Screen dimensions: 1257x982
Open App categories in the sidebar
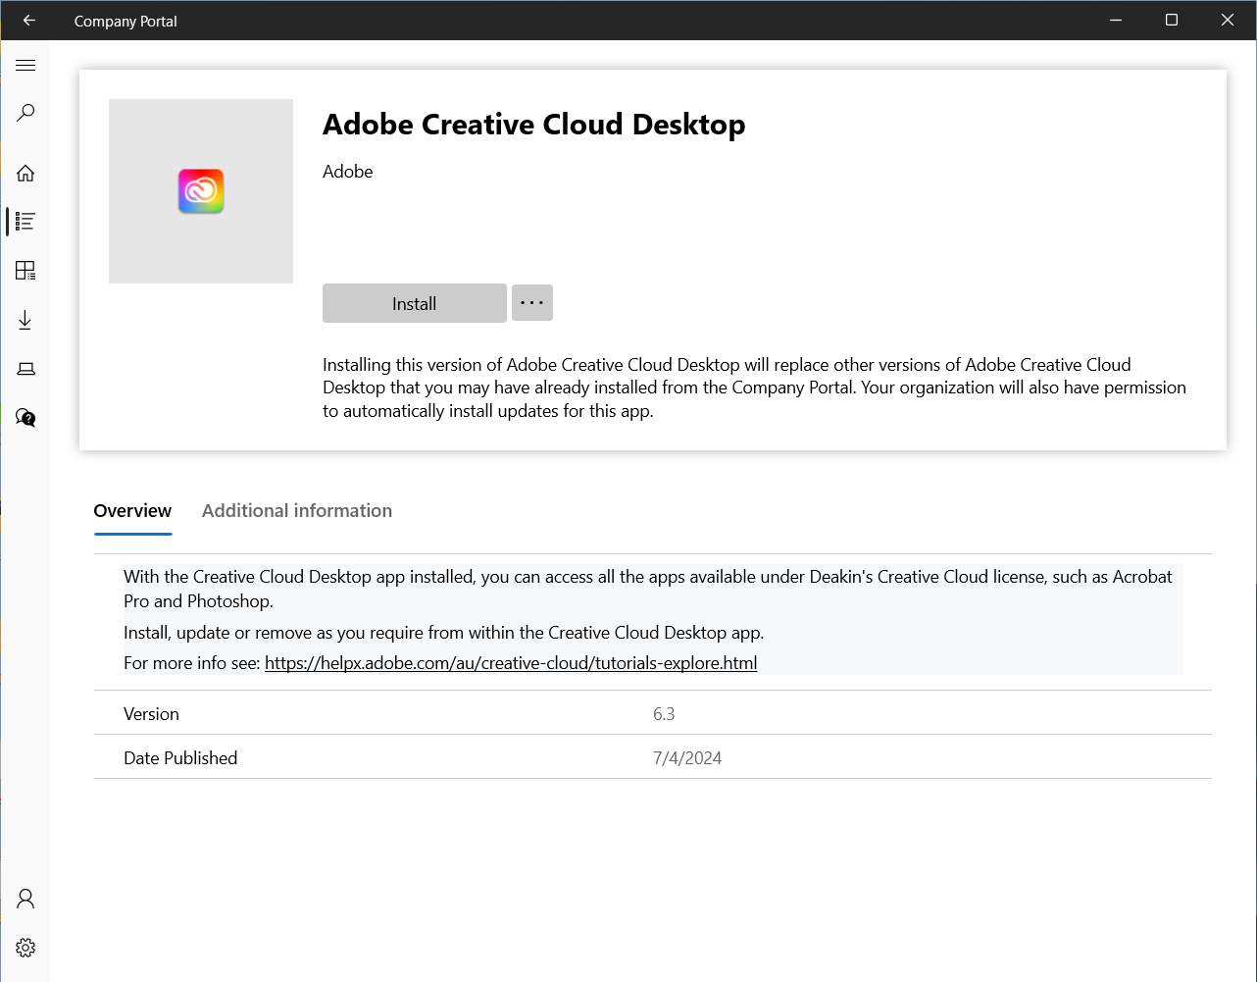pos(25,270)
